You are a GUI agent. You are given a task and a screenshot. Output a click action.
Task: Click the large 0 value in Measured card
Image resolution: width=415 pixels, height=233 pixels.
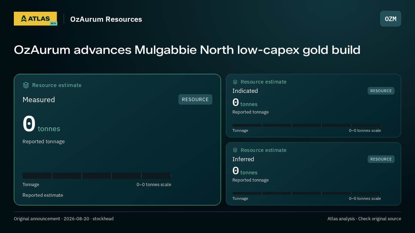pos(29,124)
